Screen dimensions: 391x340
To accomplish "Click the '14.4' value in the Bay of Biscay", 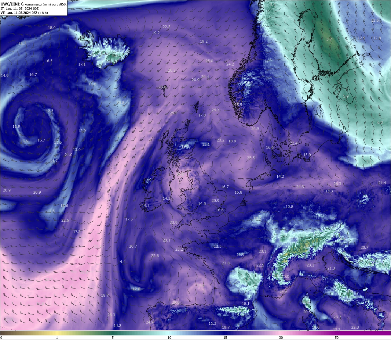I will pos(122,262).
